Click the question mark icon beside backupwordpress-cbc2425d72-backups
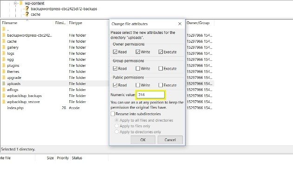Image resolution: width=293 pixels, height=169 pixels. (27, 8)
